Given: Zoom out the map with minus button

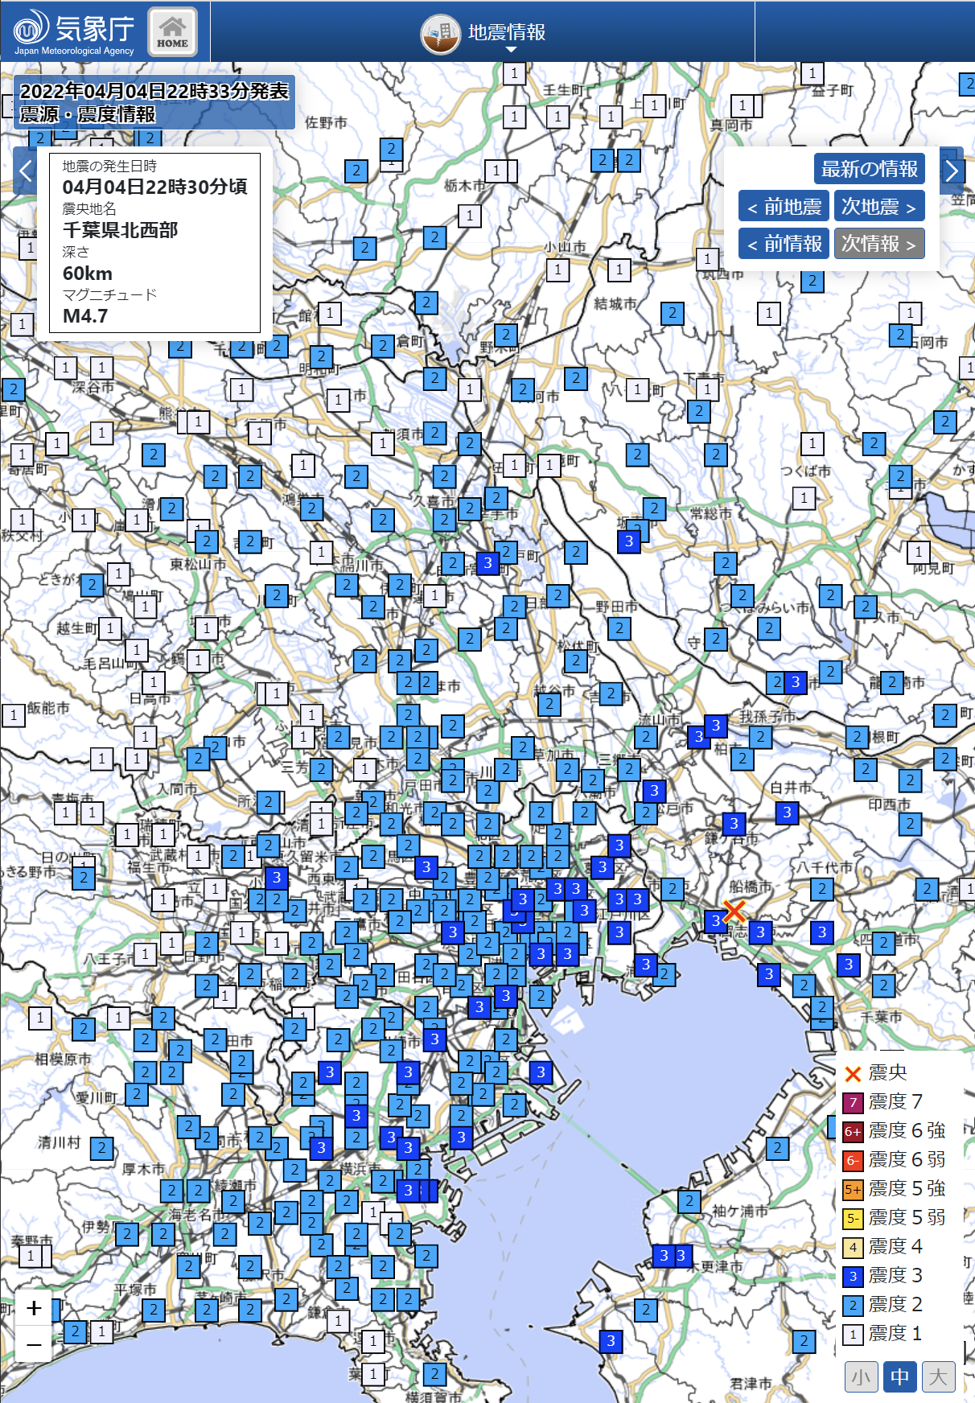Looking at the screenshot, I should pyautogui.click(x=34, y=1344).
